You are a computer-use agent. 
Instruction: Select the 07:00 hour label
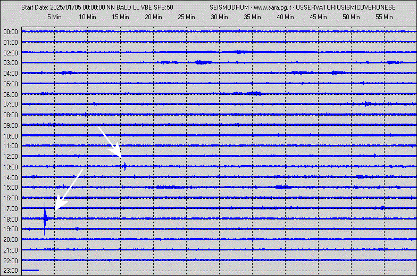click(x=11, y=104)
